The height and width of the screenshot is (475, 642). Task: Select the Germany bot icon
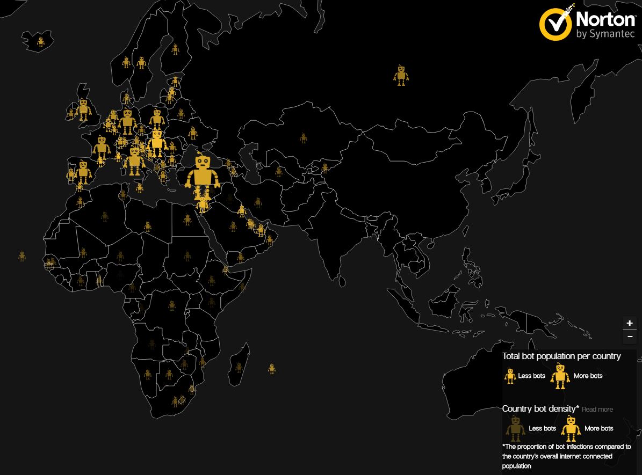pos(127,121)
